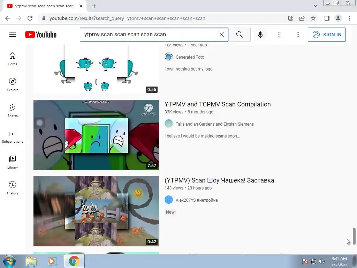Open the network tray icon

pos(313,261)
